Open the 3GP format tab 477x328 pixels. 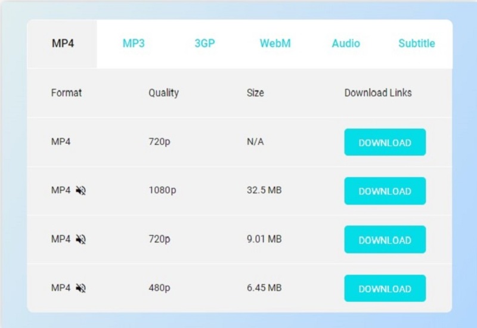(x=205, y=44)
